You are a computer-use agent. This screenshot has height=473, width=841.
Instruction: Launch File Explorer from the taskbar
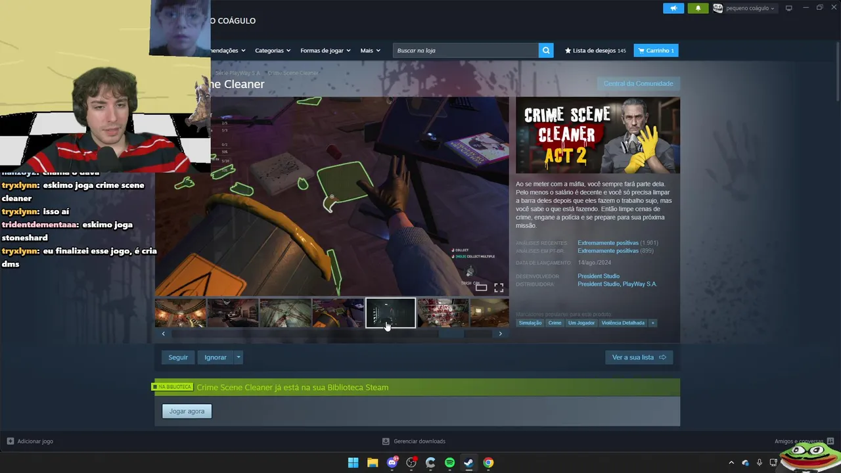[373, 462]
